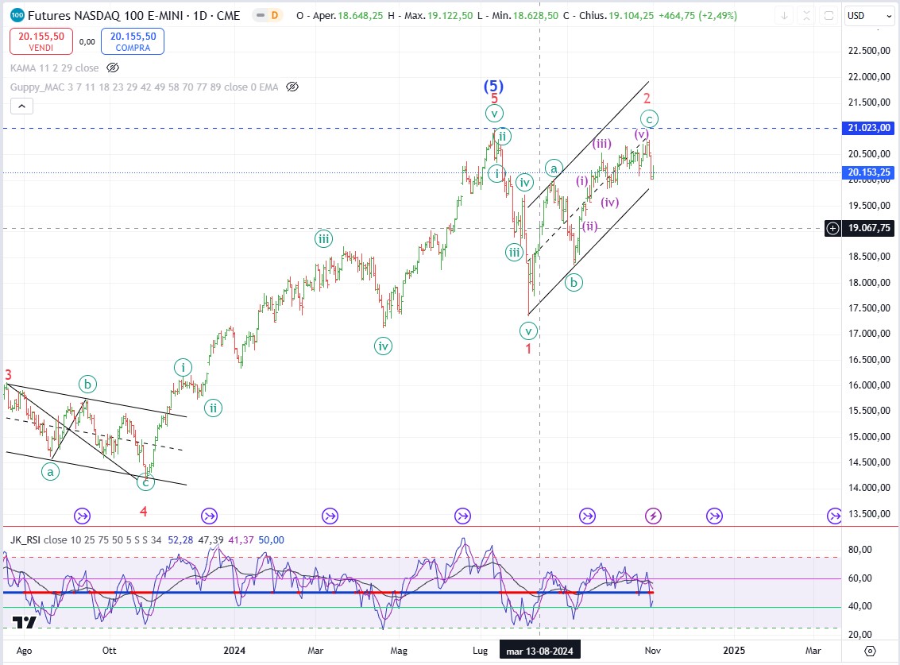This screenshot has height=665, width=900.
Task: Click the low value 18.628,50
Action: [x=535, y=16]
